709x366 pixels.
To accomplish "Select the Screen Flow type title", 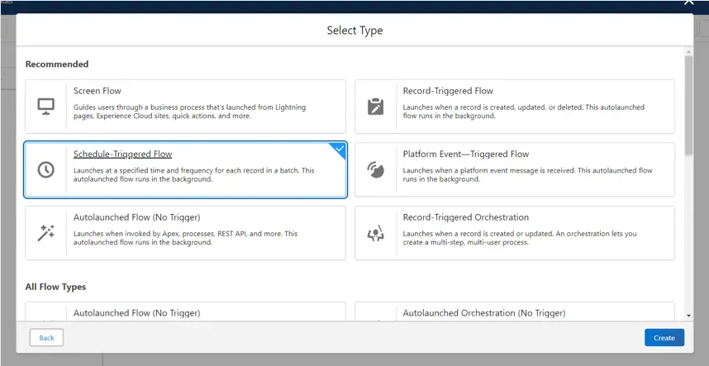I will click(98, 91).
